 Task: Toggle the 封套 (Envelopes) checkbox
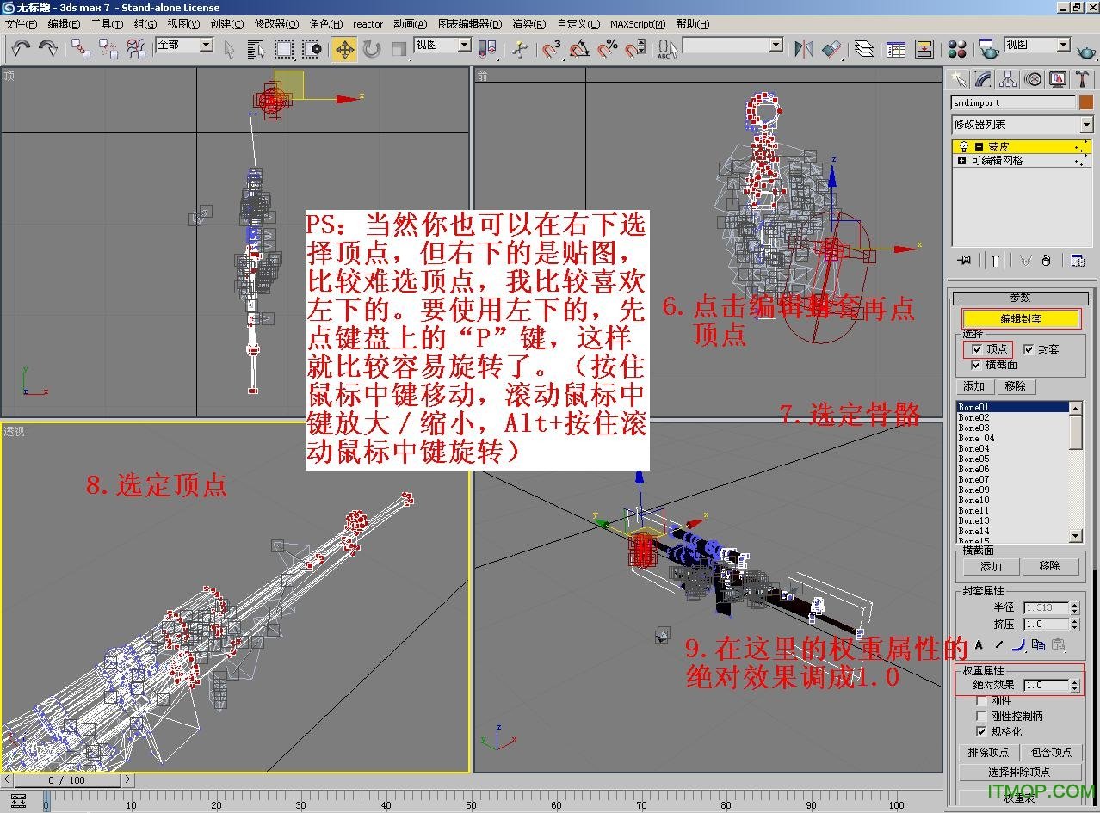(1028, 349)
